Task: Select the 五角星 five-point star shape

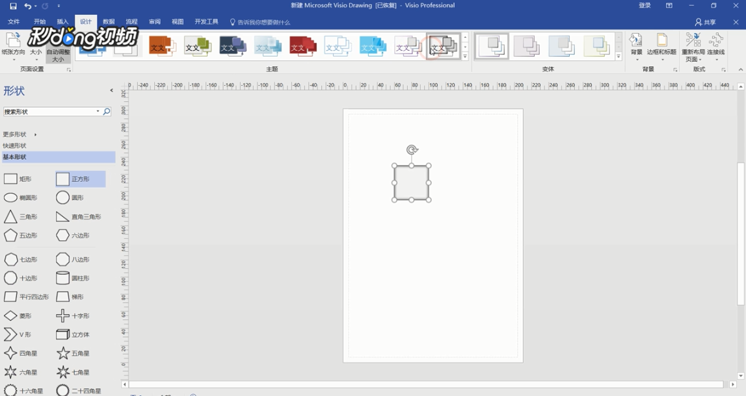Action: coord(73,353)
